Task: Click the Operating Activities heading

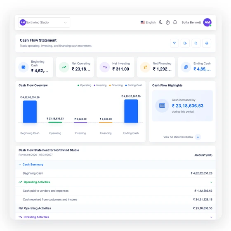Action: (37, 182)
